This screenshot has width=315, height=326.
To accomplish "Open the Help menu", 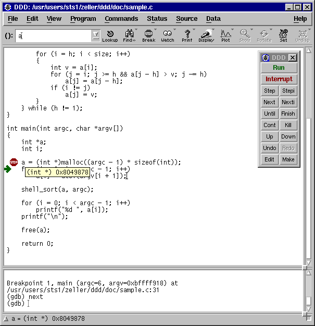I will pyautogui.click(x=300, y=19).
